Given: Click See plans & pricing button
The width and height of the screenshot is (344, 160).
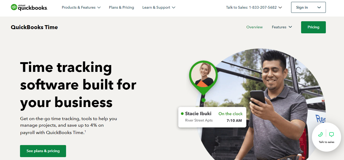Looking at the screenshot, I should [x=43, y=151].
